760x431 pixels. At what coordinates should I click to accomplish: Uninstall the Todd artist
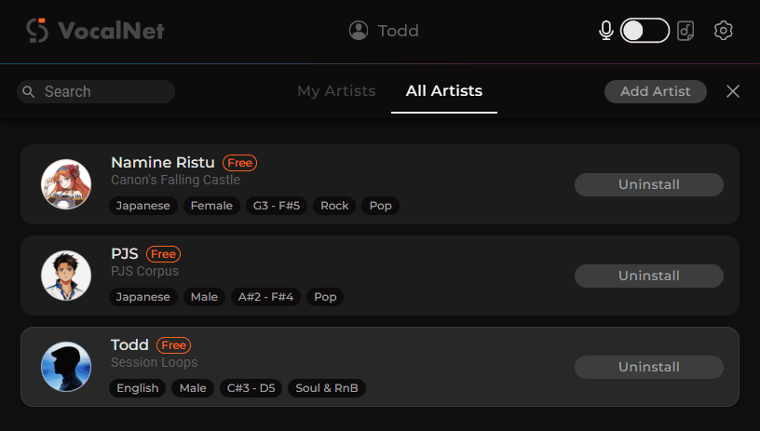coord(649,367)
